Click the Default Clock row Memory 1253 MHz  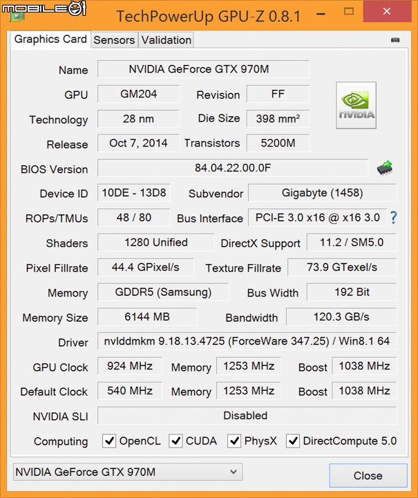249,391
